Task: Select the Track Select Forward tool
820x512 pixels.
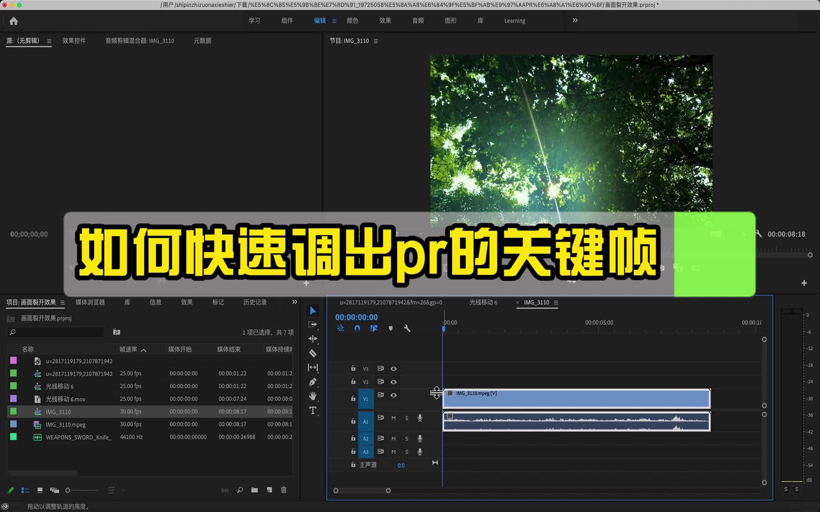Action: point(313,325)
